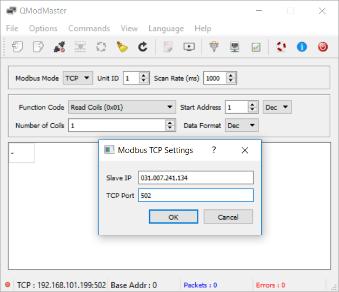Screen dimensions: 339x292
Task: Minimize the QModMaster window
Action: pos(259,10)
